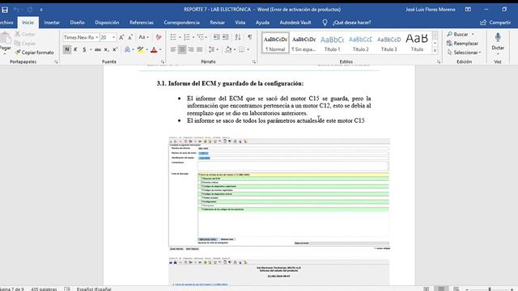Toggle strikethrough abc formatting
The image size is (518, 291).
tap(97, 49)
